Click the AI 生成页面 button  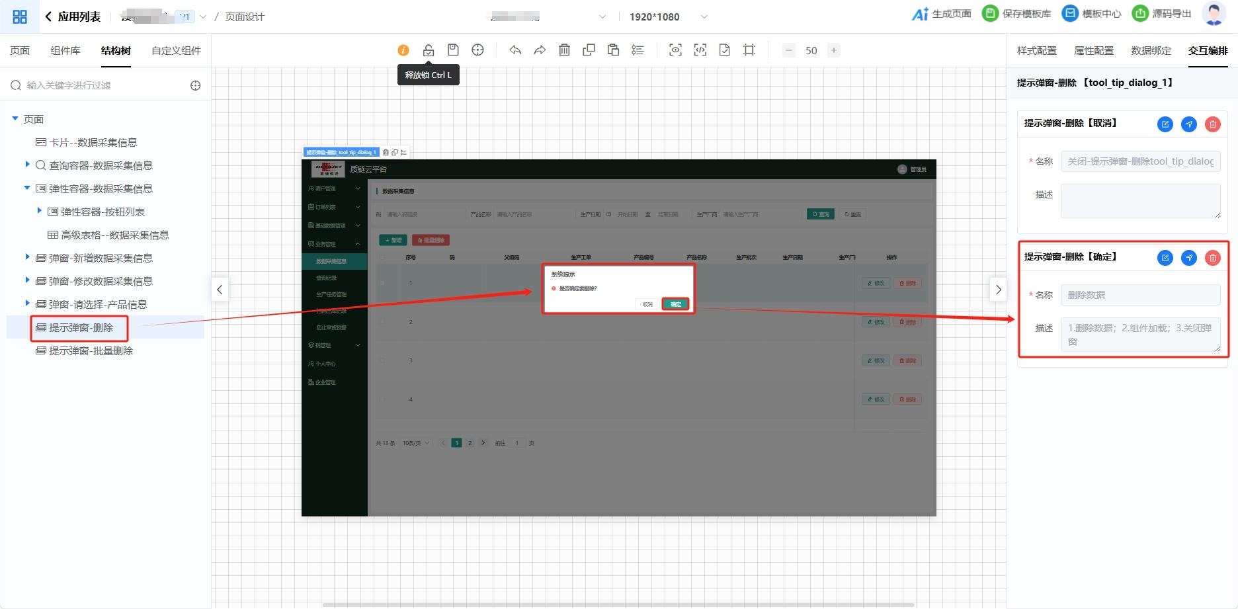click(941, 14)
